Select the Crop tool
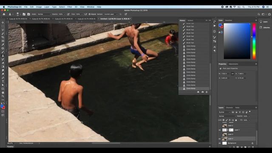 click(3, 37)
